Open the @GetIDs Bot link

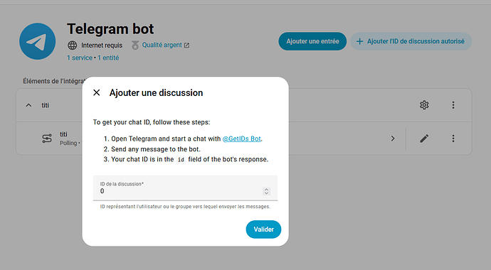[241, 139]
